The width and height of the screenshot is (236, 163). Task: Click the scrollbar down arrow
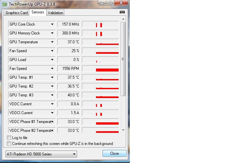click(x=123, y=130)
